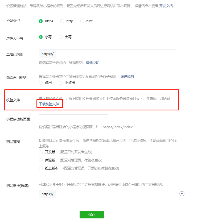The image size is (214, 224).
Task: Click the 二维码规则 label
Action: coord(15,54)
